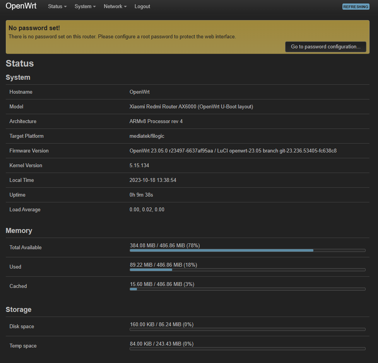Click Logout in the top navigation

click(x=142, y=7)
